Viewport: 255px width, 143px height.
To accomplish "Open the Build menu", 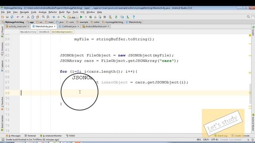I will click(62, 12).
